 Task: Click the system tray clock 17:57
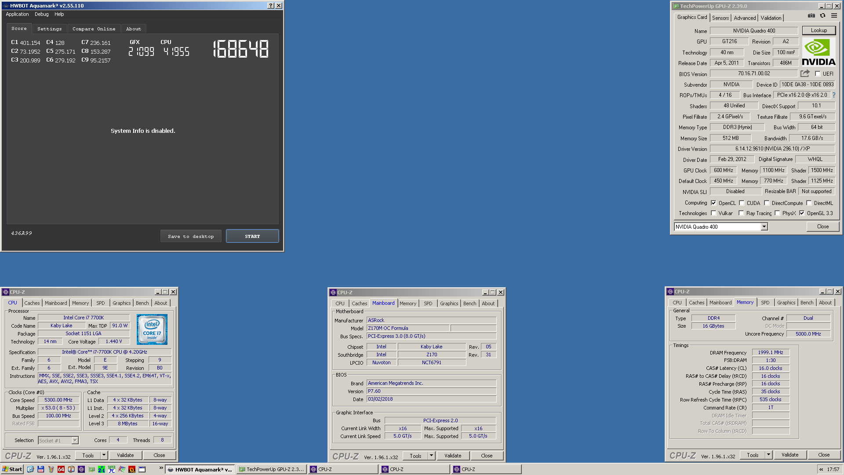[x=833, y=469]
